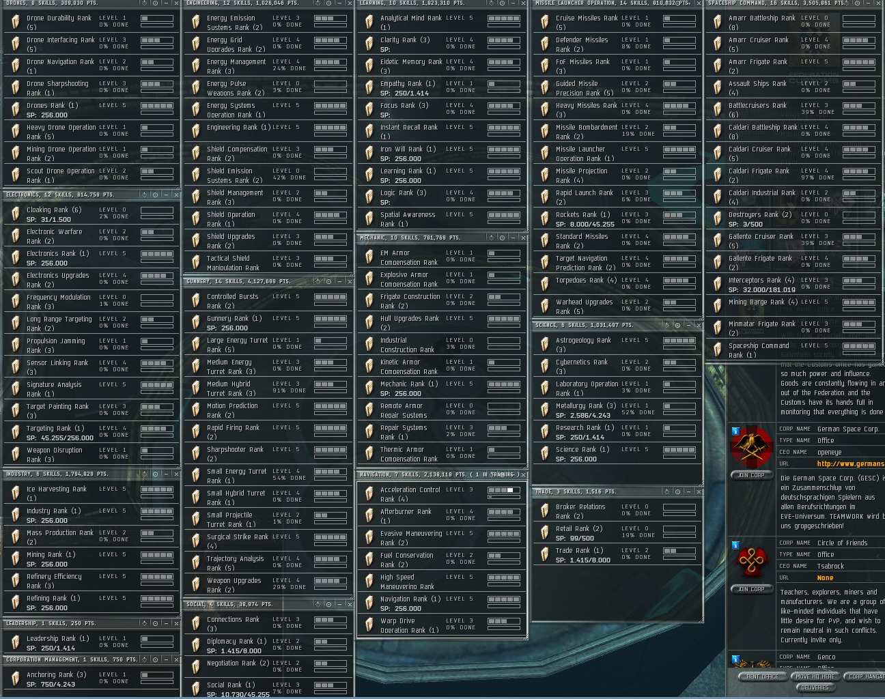Click the starburst icon in Science panel header
Image resolution: width=885 pixels, height=699 pixels.
click(x=667, y=325)
